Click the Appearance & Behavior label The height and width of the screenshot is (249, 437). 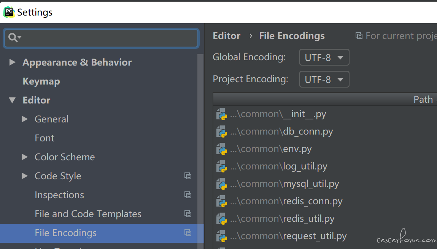[x=77, y=63]
